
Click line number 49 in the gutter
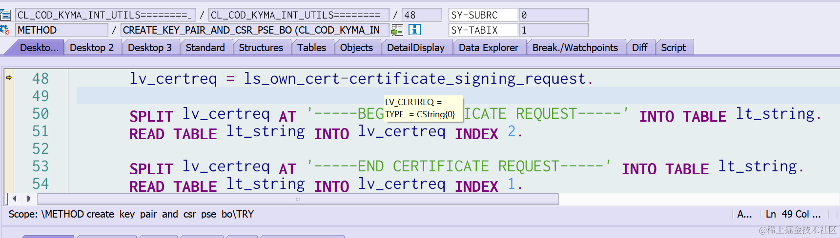(41, 96)
